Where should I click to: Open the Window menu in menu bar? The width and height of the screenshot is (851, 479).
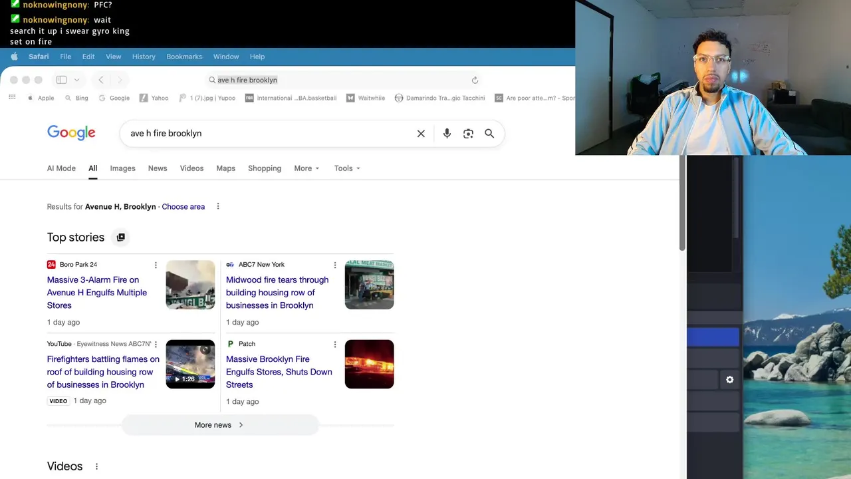point(226,57)
